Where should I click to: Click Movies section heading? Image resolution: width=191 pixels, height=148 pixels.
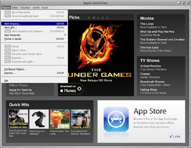[x=147, y=18]
